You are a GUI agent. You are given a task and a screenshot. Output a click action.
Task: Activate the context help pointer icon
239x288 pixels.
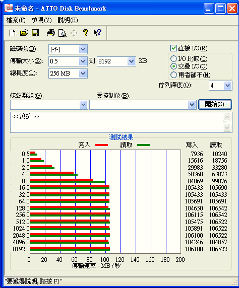97,33
